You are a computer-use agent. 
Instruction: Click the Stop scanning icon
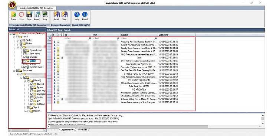[x=22, y=14]
